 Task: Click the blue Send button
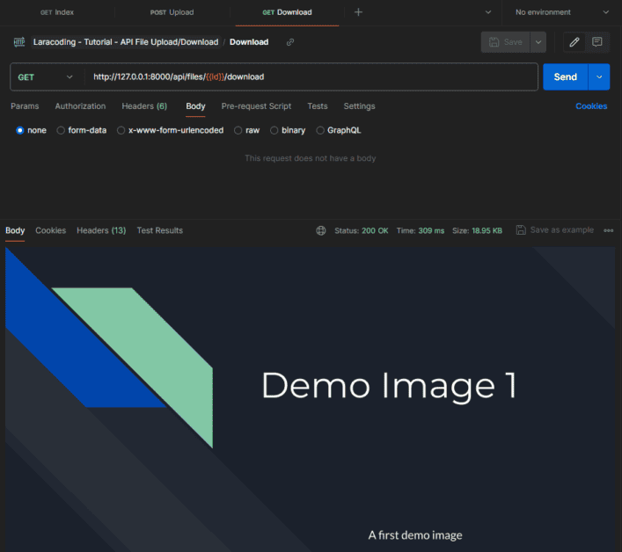(566, 76)
